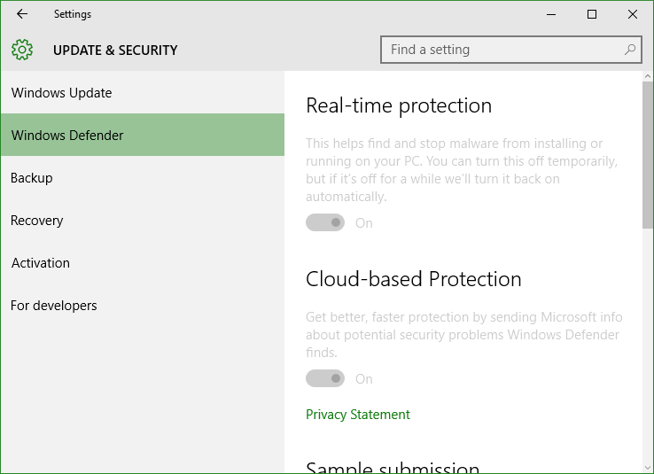Minimize the Settings window
Image resolution: width=654 pixels, height=474 pixels.
point(551,14)
